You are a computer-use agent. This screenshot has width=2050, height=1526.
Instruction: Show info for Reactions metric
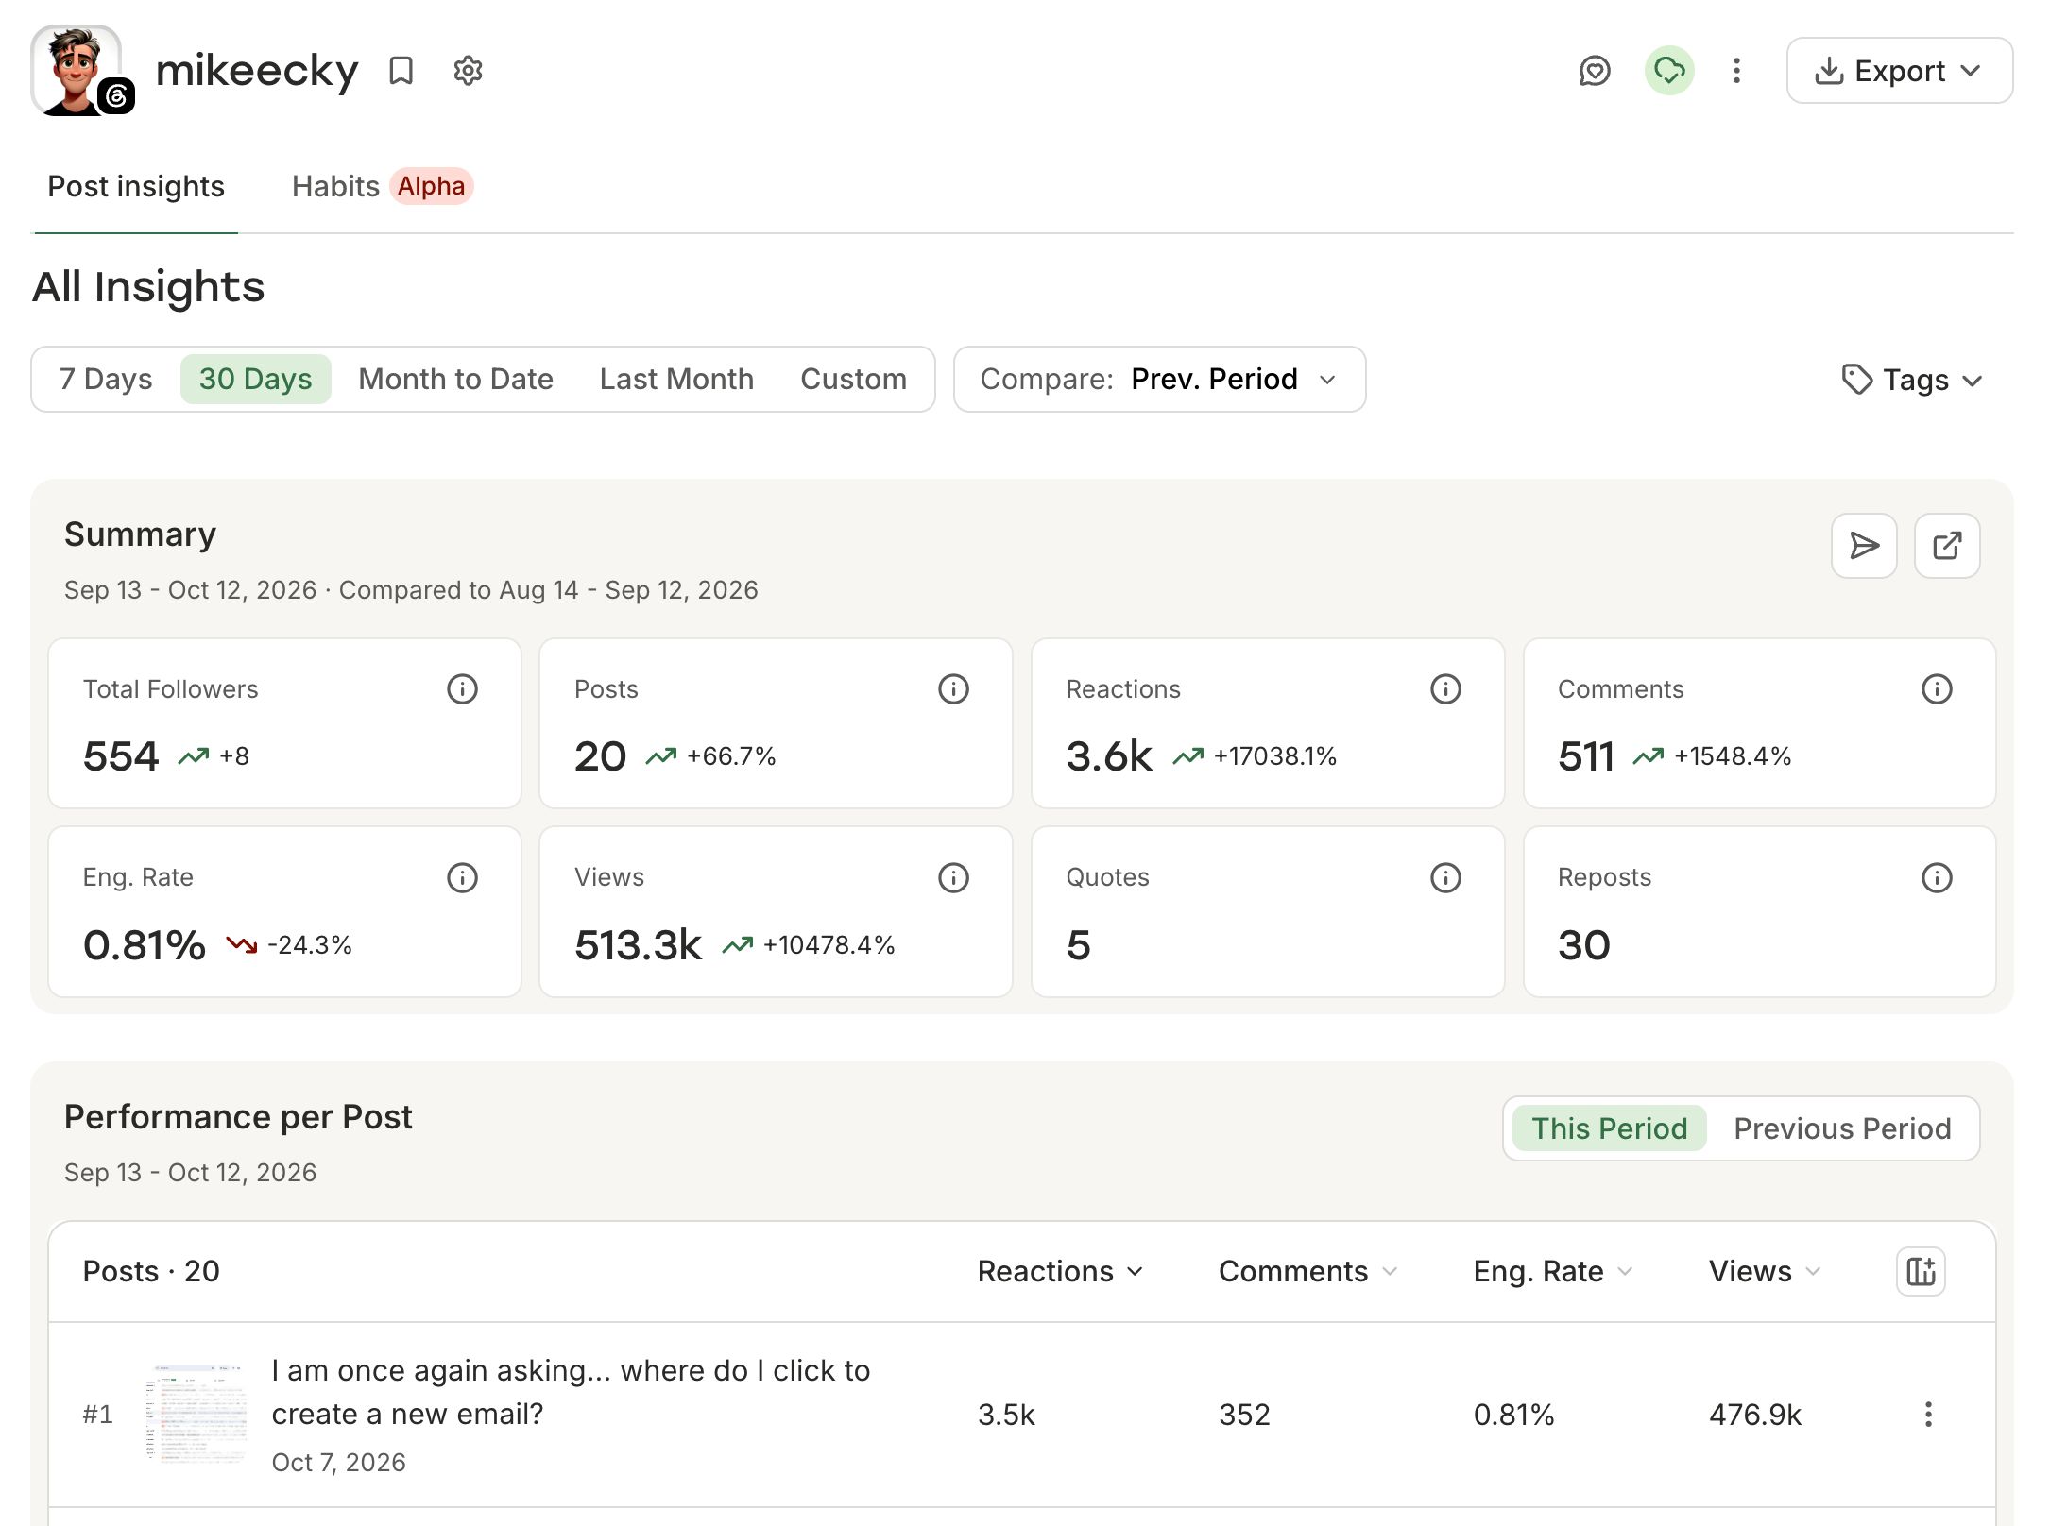(1445, 689)
